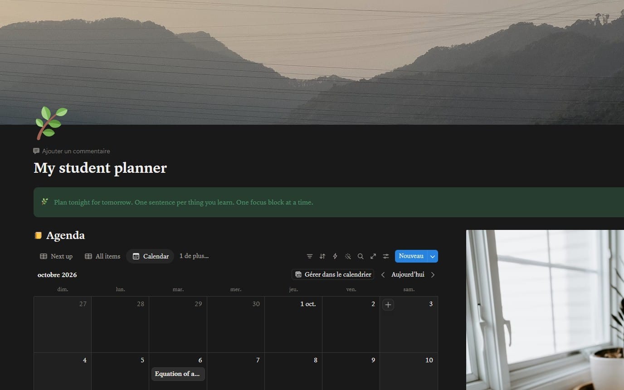
Task: Click the AI sparkle icon in toolbar
Action: (348, 256)
